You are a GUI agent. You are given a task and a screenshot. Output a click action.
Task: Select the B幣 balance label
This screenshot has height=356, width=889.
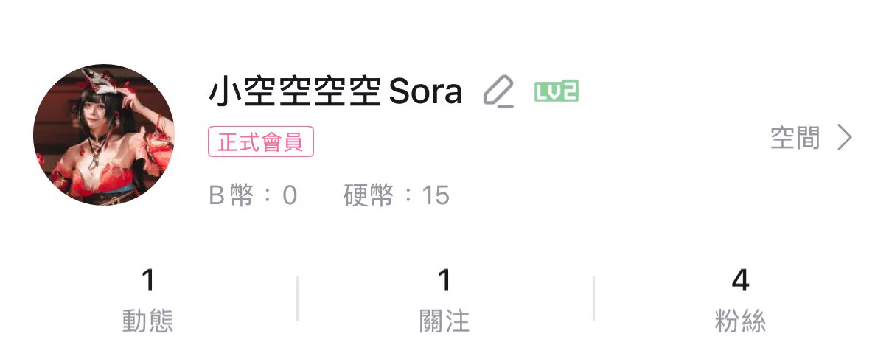(231, 195)
